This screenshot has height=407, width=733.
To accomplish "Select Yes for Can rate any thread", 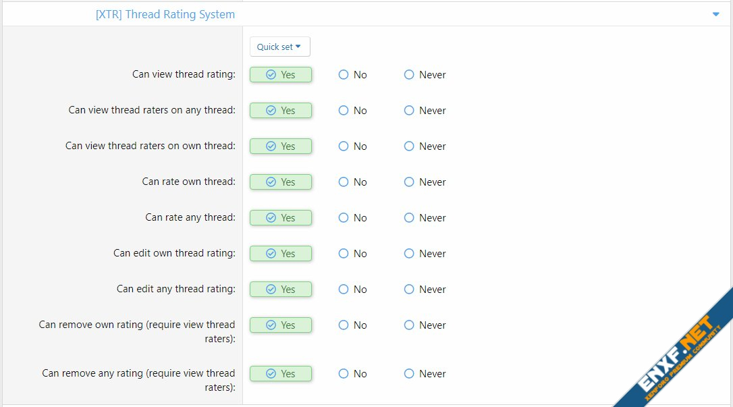I will pyautogui.click(x=281, y=218).
